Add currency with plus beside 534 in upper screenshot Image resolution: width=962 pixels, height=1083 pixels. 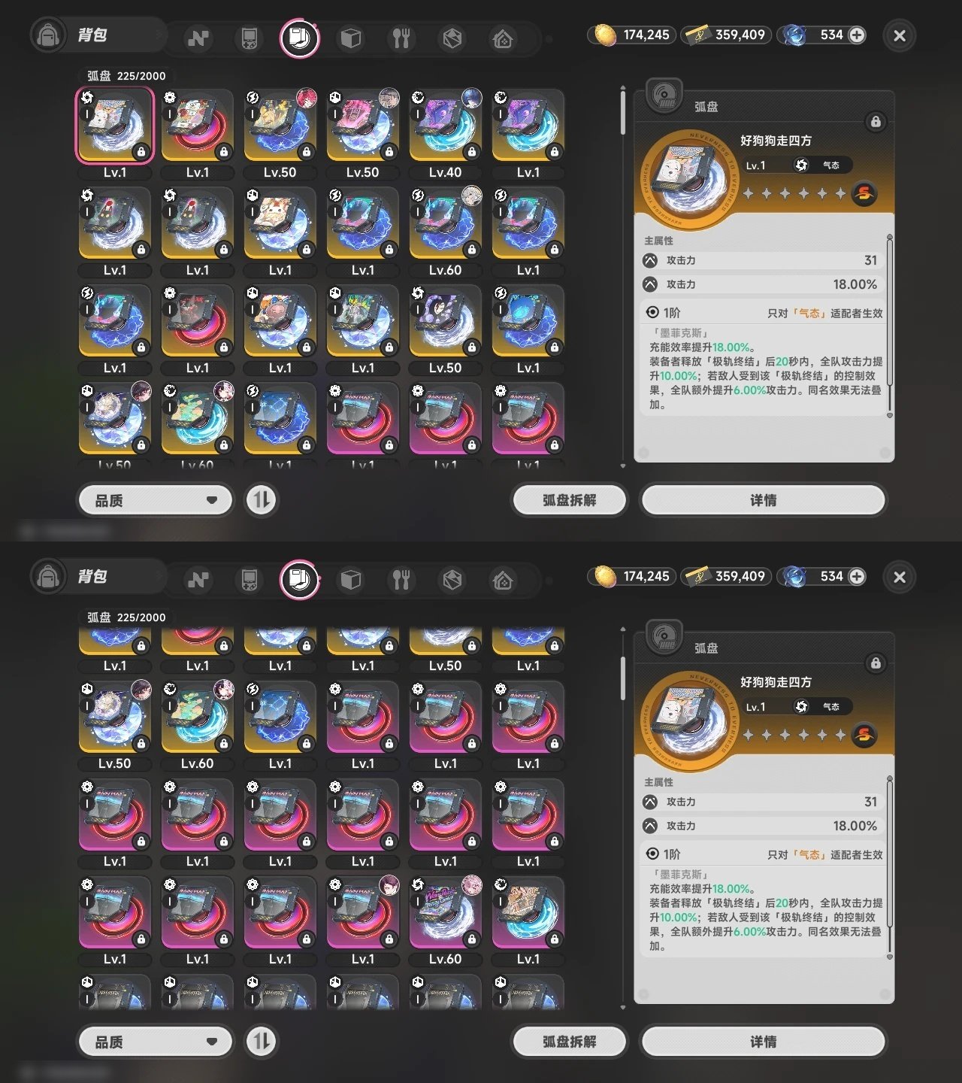(x=856, y=35)
